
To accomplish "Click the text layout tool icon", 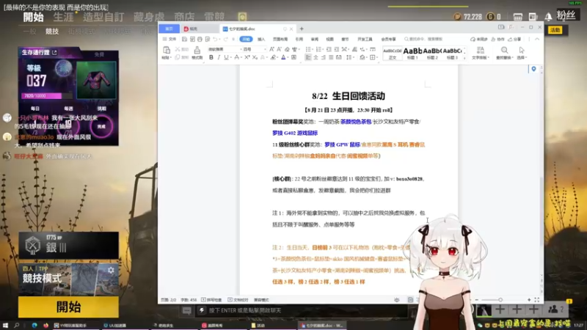I will 481,50.
